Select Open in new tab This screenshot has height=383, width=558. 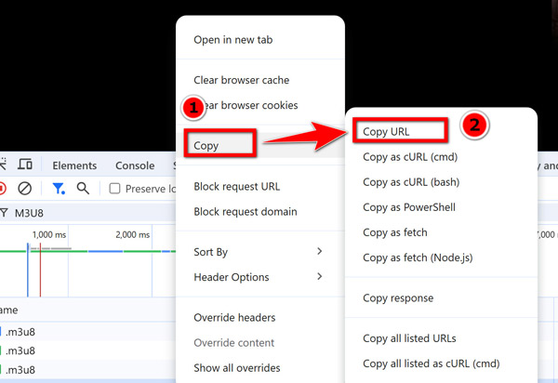[232, 40]
